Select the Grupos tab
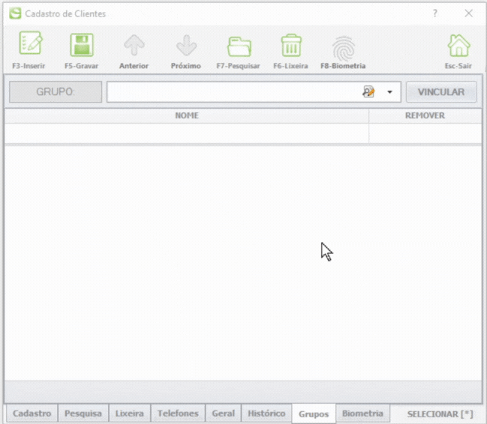This screenshot has height=424, width=487. pyautogui.click(x=314, y=414)
